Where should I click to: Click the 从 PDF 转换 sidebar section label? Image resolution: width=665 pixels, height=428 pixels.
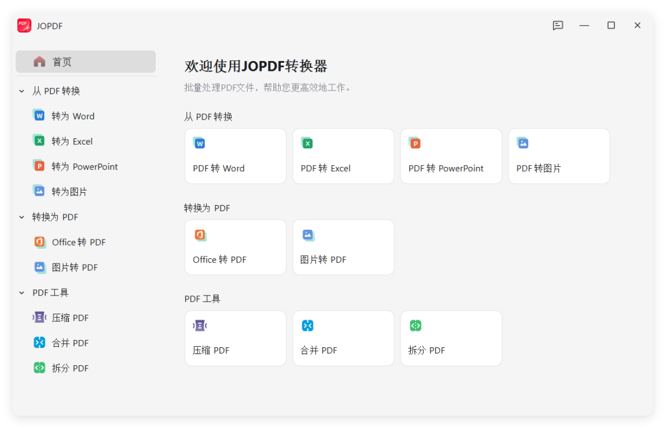[x=56, y=91]
